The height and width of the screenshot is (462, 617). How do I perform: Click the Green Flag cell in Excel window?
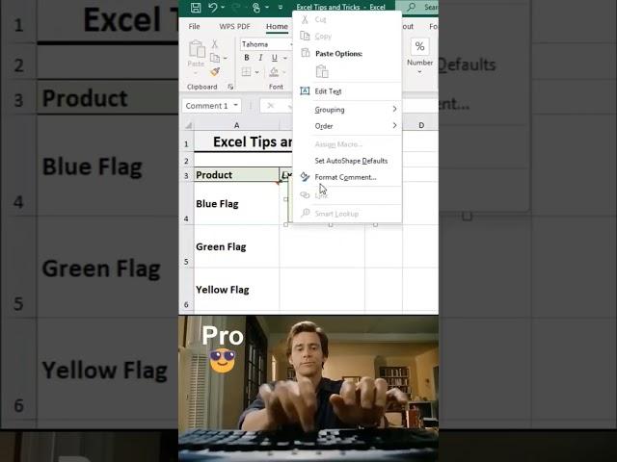click(236, 246)
